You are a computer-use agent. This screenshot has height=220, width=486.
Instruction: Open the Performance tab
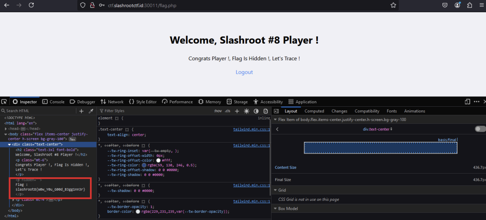(177, 102)
